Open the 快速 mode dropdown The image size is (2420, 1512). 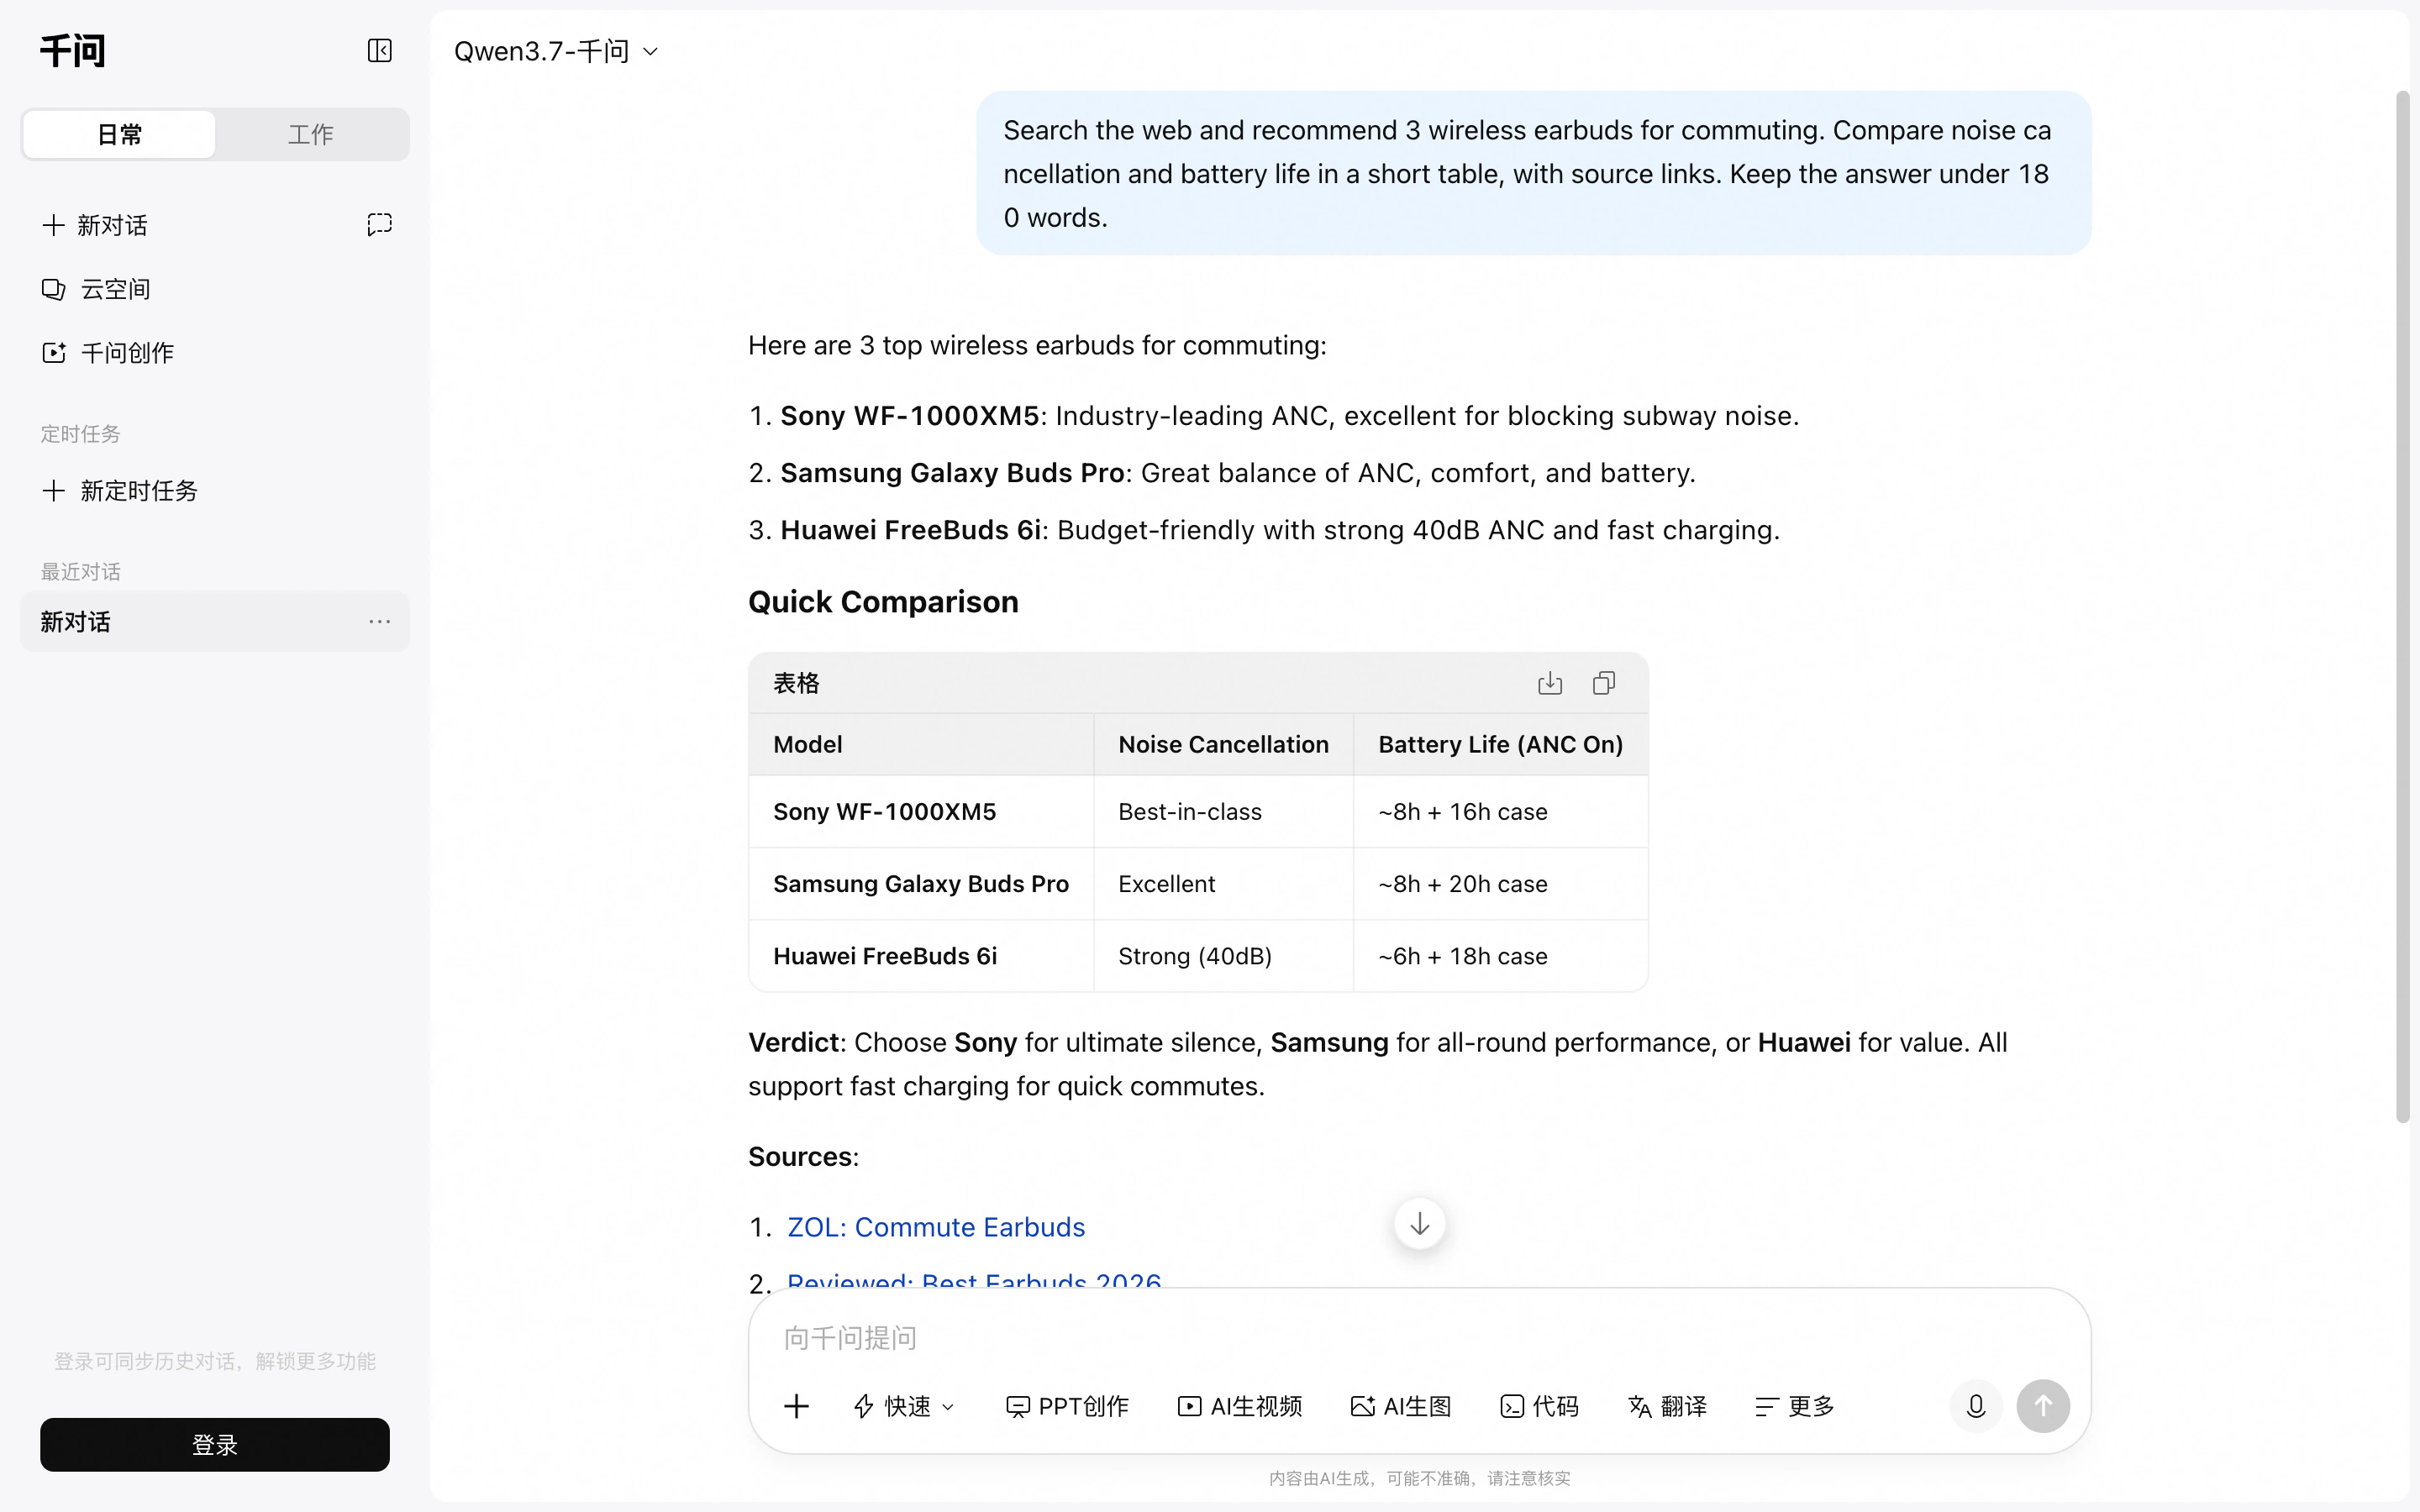coord(904,1406)
